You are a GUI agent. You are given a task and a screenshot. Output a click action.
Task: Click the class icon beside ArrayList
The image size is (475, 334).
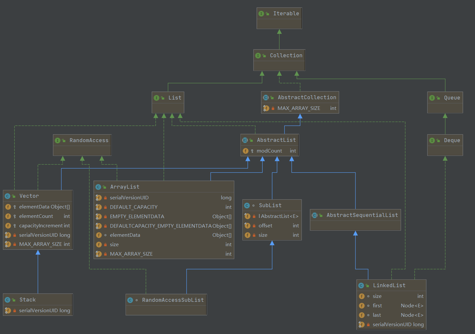pos(98,187)
